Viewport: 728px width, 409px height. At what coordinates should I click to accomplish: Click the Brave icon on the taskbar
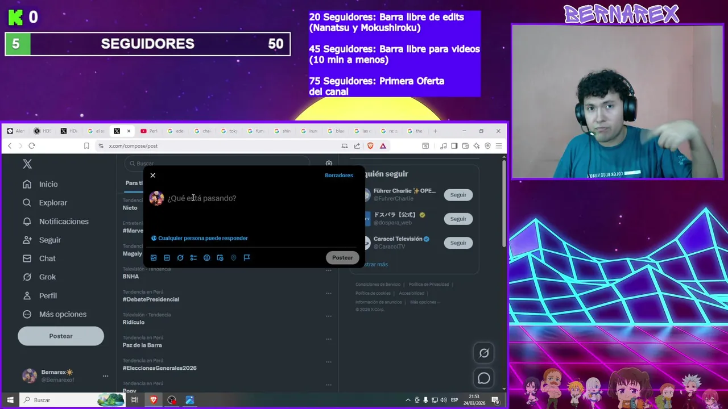(154, 400)
